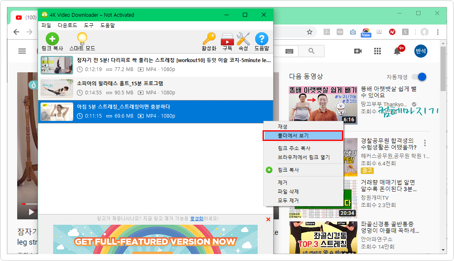Open Chrome three-dot menu
This screenshot has height=261, width=454.
pos(438,32)
